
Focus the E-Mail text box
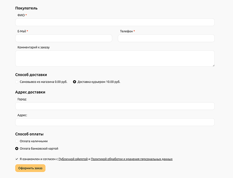click(64, 38)
